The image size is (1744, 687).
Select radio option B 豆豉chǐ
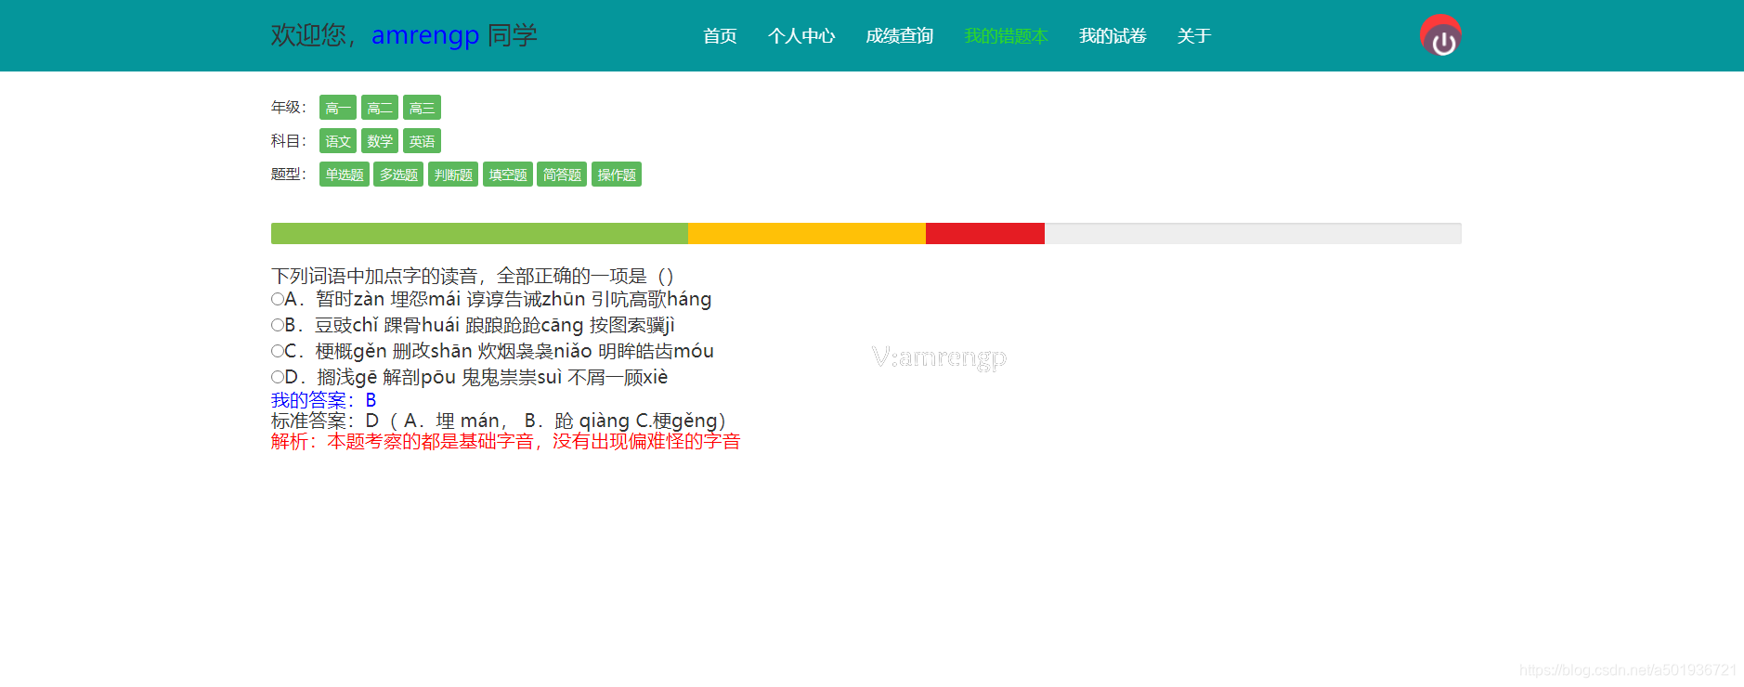click(278, 325)
